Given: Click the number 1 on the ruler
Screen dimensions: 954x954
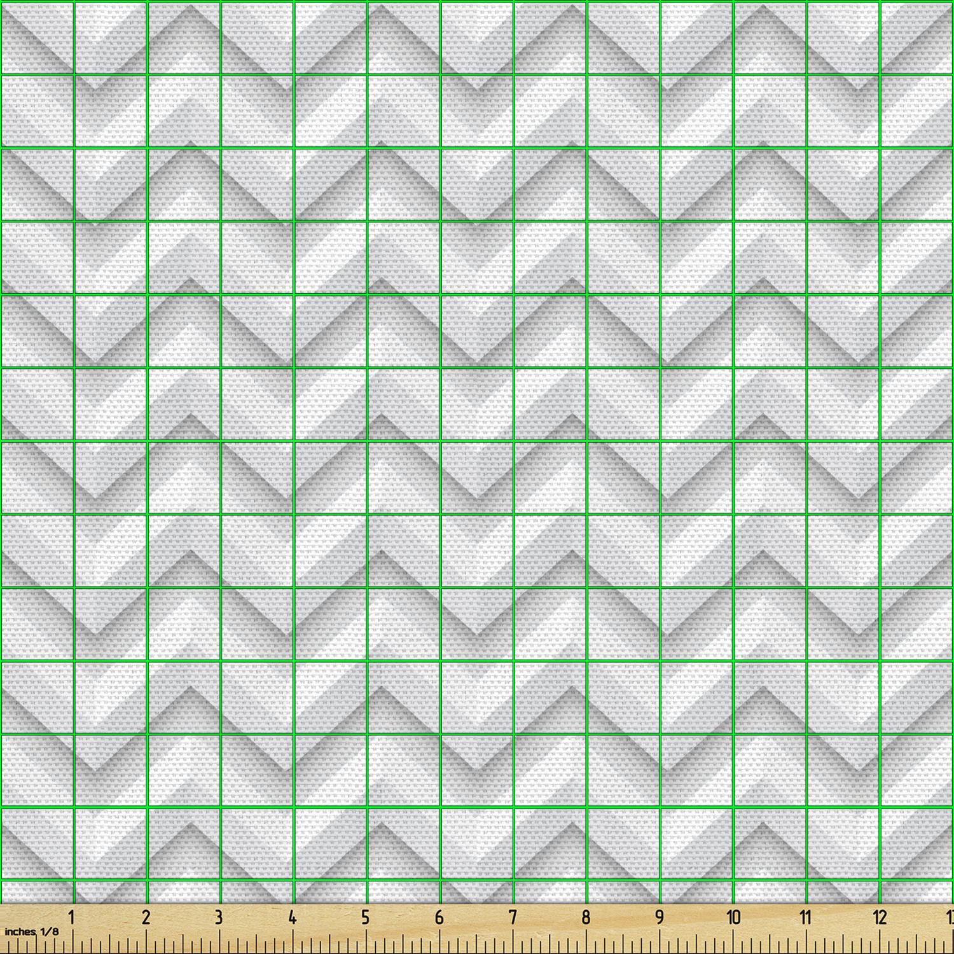Looking at the screenshot, I should pos(72,917).
